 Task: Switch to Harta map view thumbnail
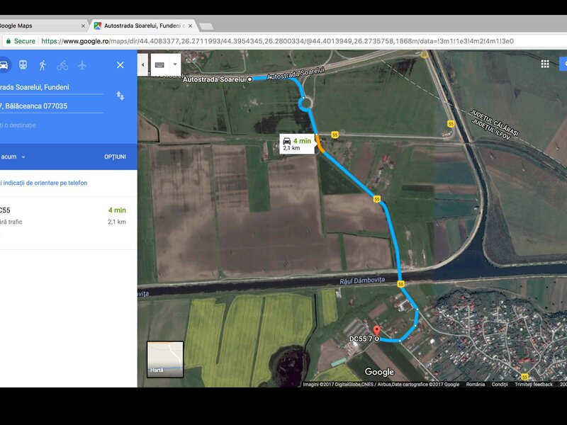(x=165, y=359)
